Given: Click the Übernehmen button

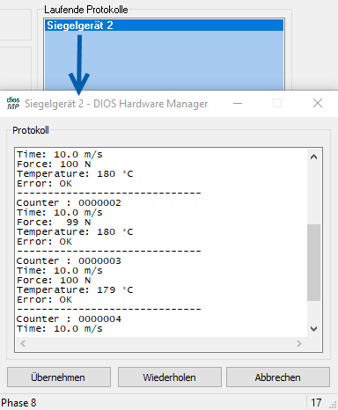Looking at the screenshot, I should point(59,377).
